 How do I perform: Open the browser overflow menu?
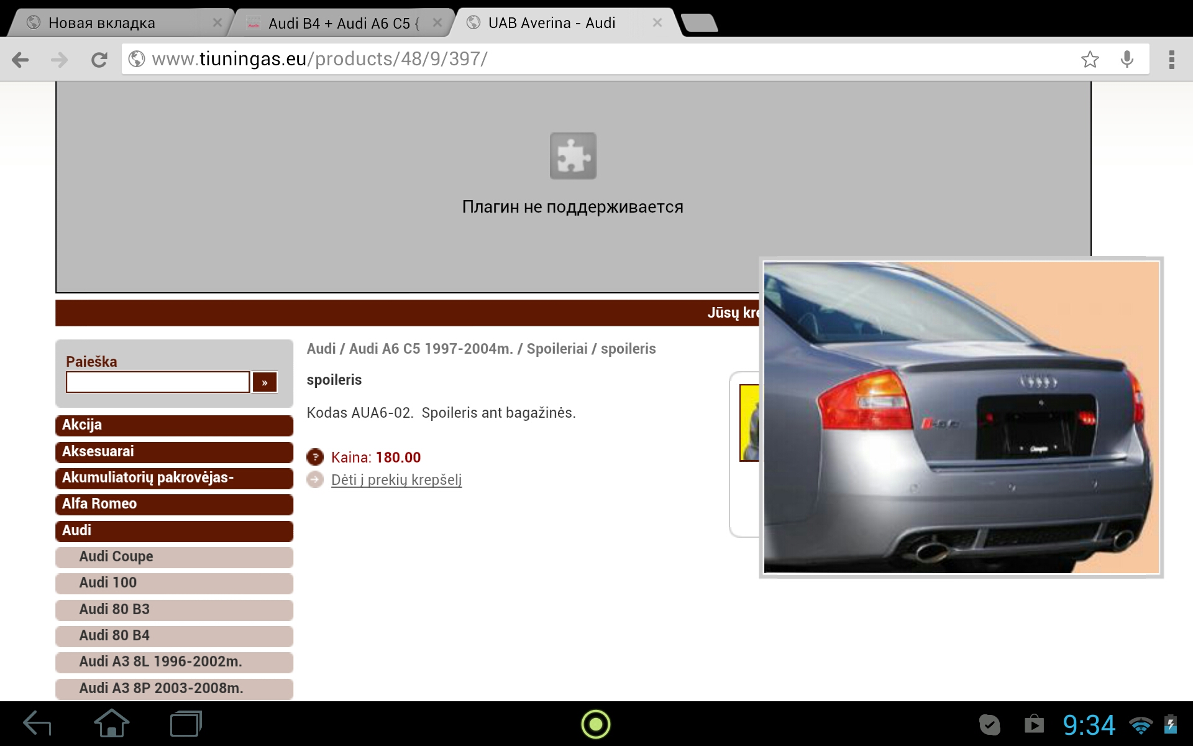click(1171, 60)
